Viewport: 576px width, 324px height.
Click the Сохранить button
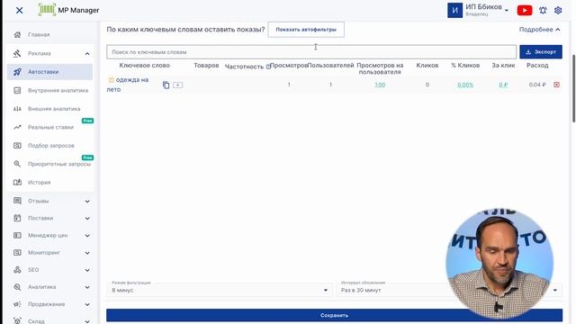[334, 315]
